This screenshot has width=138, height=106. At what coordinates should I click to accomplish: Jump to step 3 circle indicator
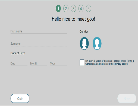pyautogui.click(x=73, y=8)
